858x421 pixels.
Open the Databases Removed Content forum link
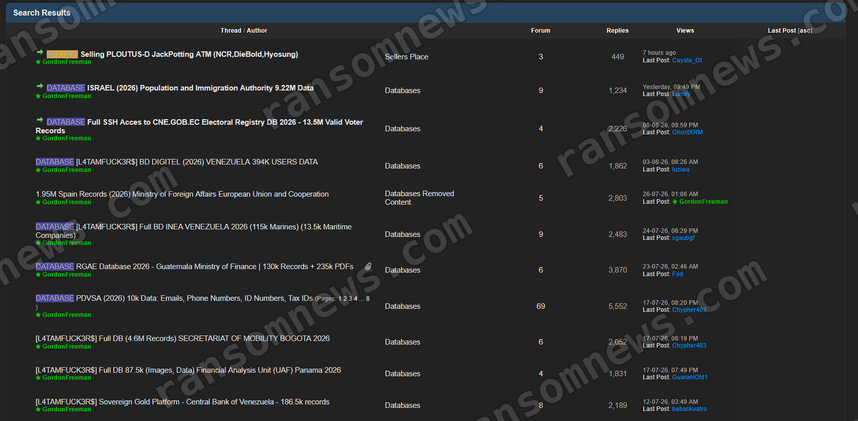(420, 198)
